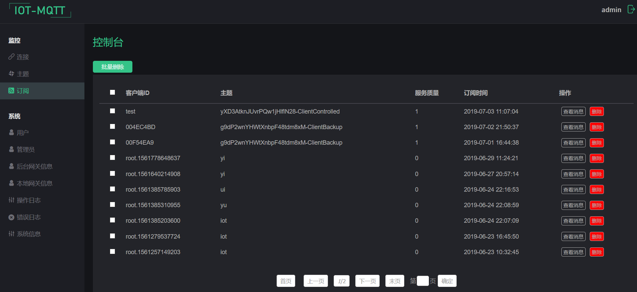The height and width of the screenshot is (292, 637).
Task: Open 后台网关信息 in the sidebar
Action: [x=34, y=166]
